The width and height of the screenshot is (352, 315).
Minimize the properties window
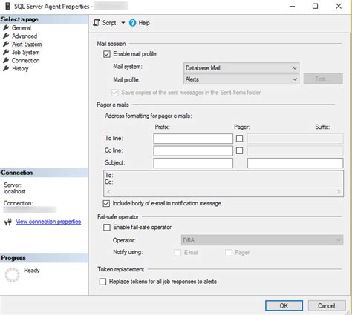(293, 7)
